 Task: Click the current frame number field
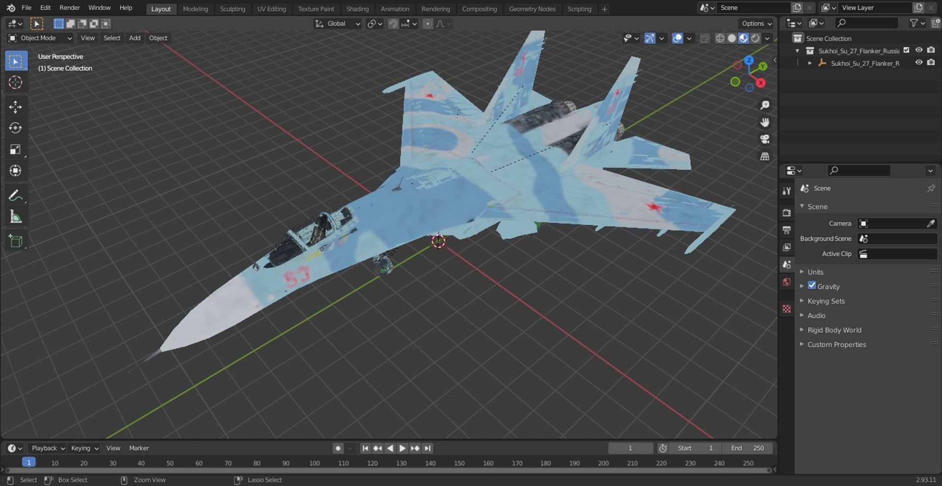[x=630, y=448]
